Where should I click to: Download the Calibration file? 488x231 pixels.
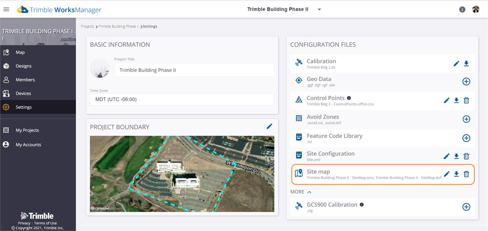[x=466, y=63]
